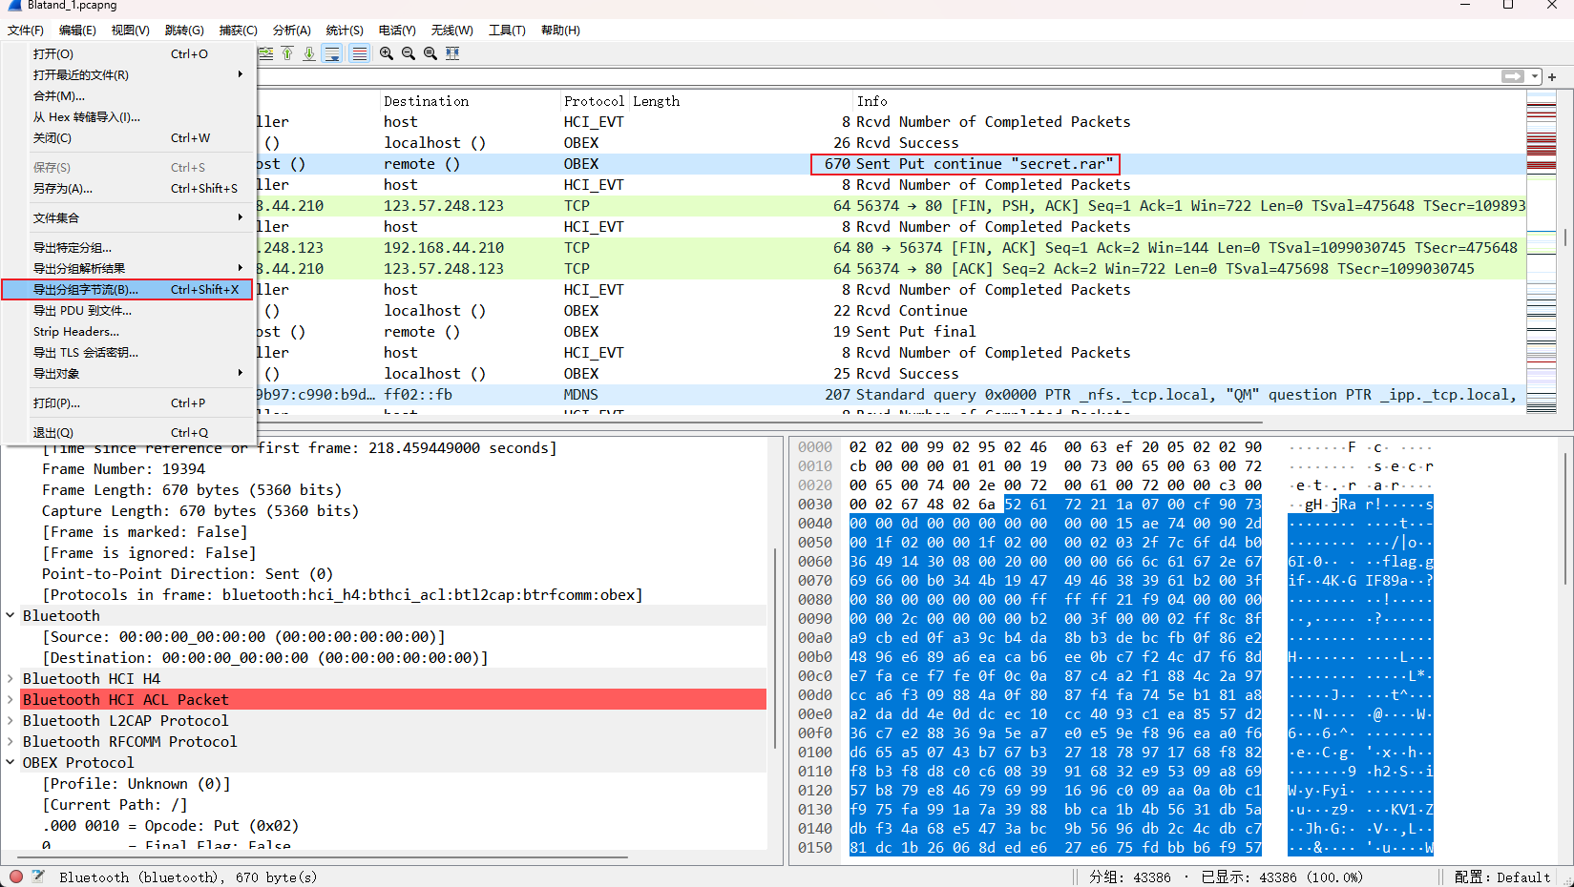Click the expert info red circle icon
This screenshot has height=887, width=1574.
click(15, 877)
